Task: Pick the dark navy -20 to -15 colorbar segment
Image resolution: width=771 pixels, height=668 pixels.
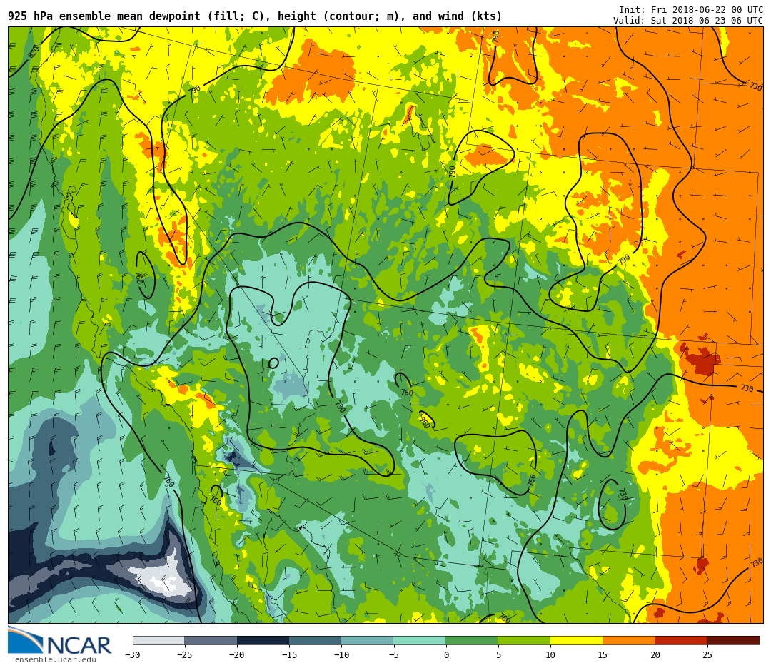Action: pyautogui.click(x=263, y=640)
